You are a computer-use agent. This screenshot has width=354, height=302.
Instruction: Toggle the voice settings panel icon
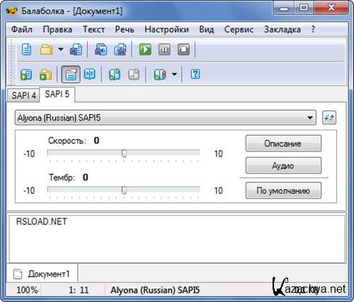(x=71, y=74)
